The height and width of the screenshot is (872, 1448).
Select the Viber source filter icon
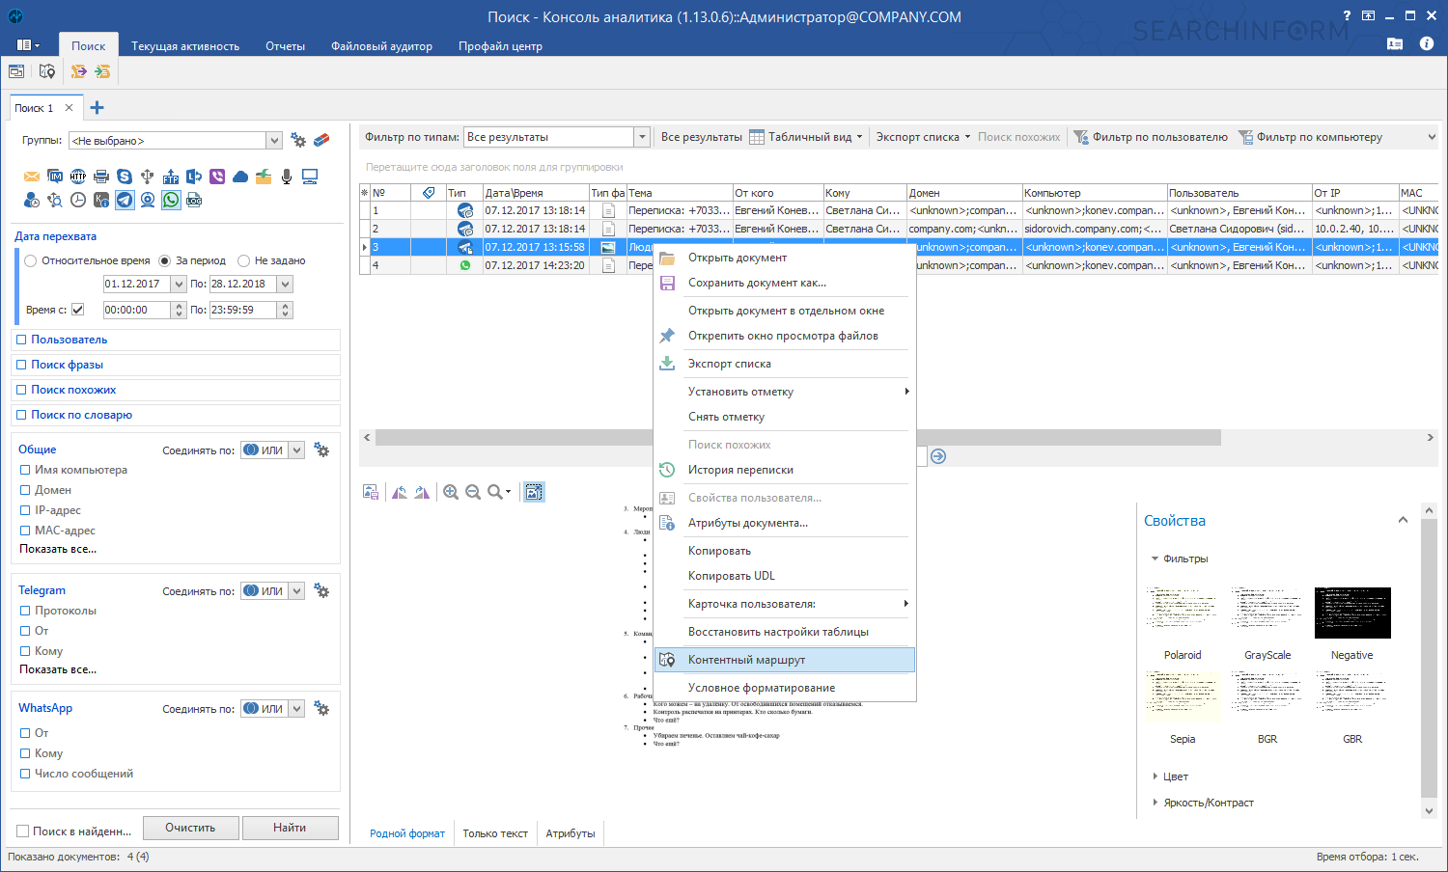click(217, 177)
